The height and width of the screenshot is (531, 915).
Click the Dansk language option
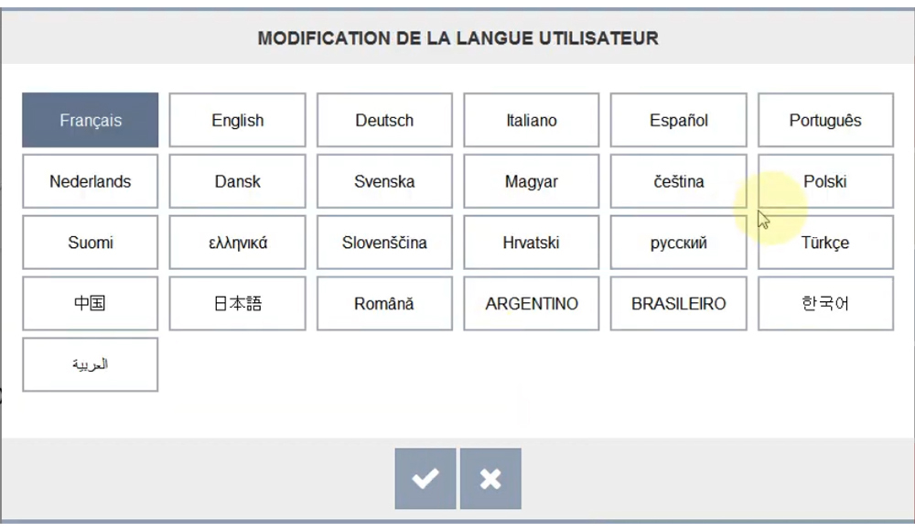238,181
